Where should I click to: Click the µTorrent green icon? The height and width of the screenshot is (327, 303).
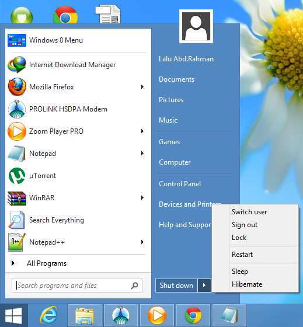[x=17, y=176]
